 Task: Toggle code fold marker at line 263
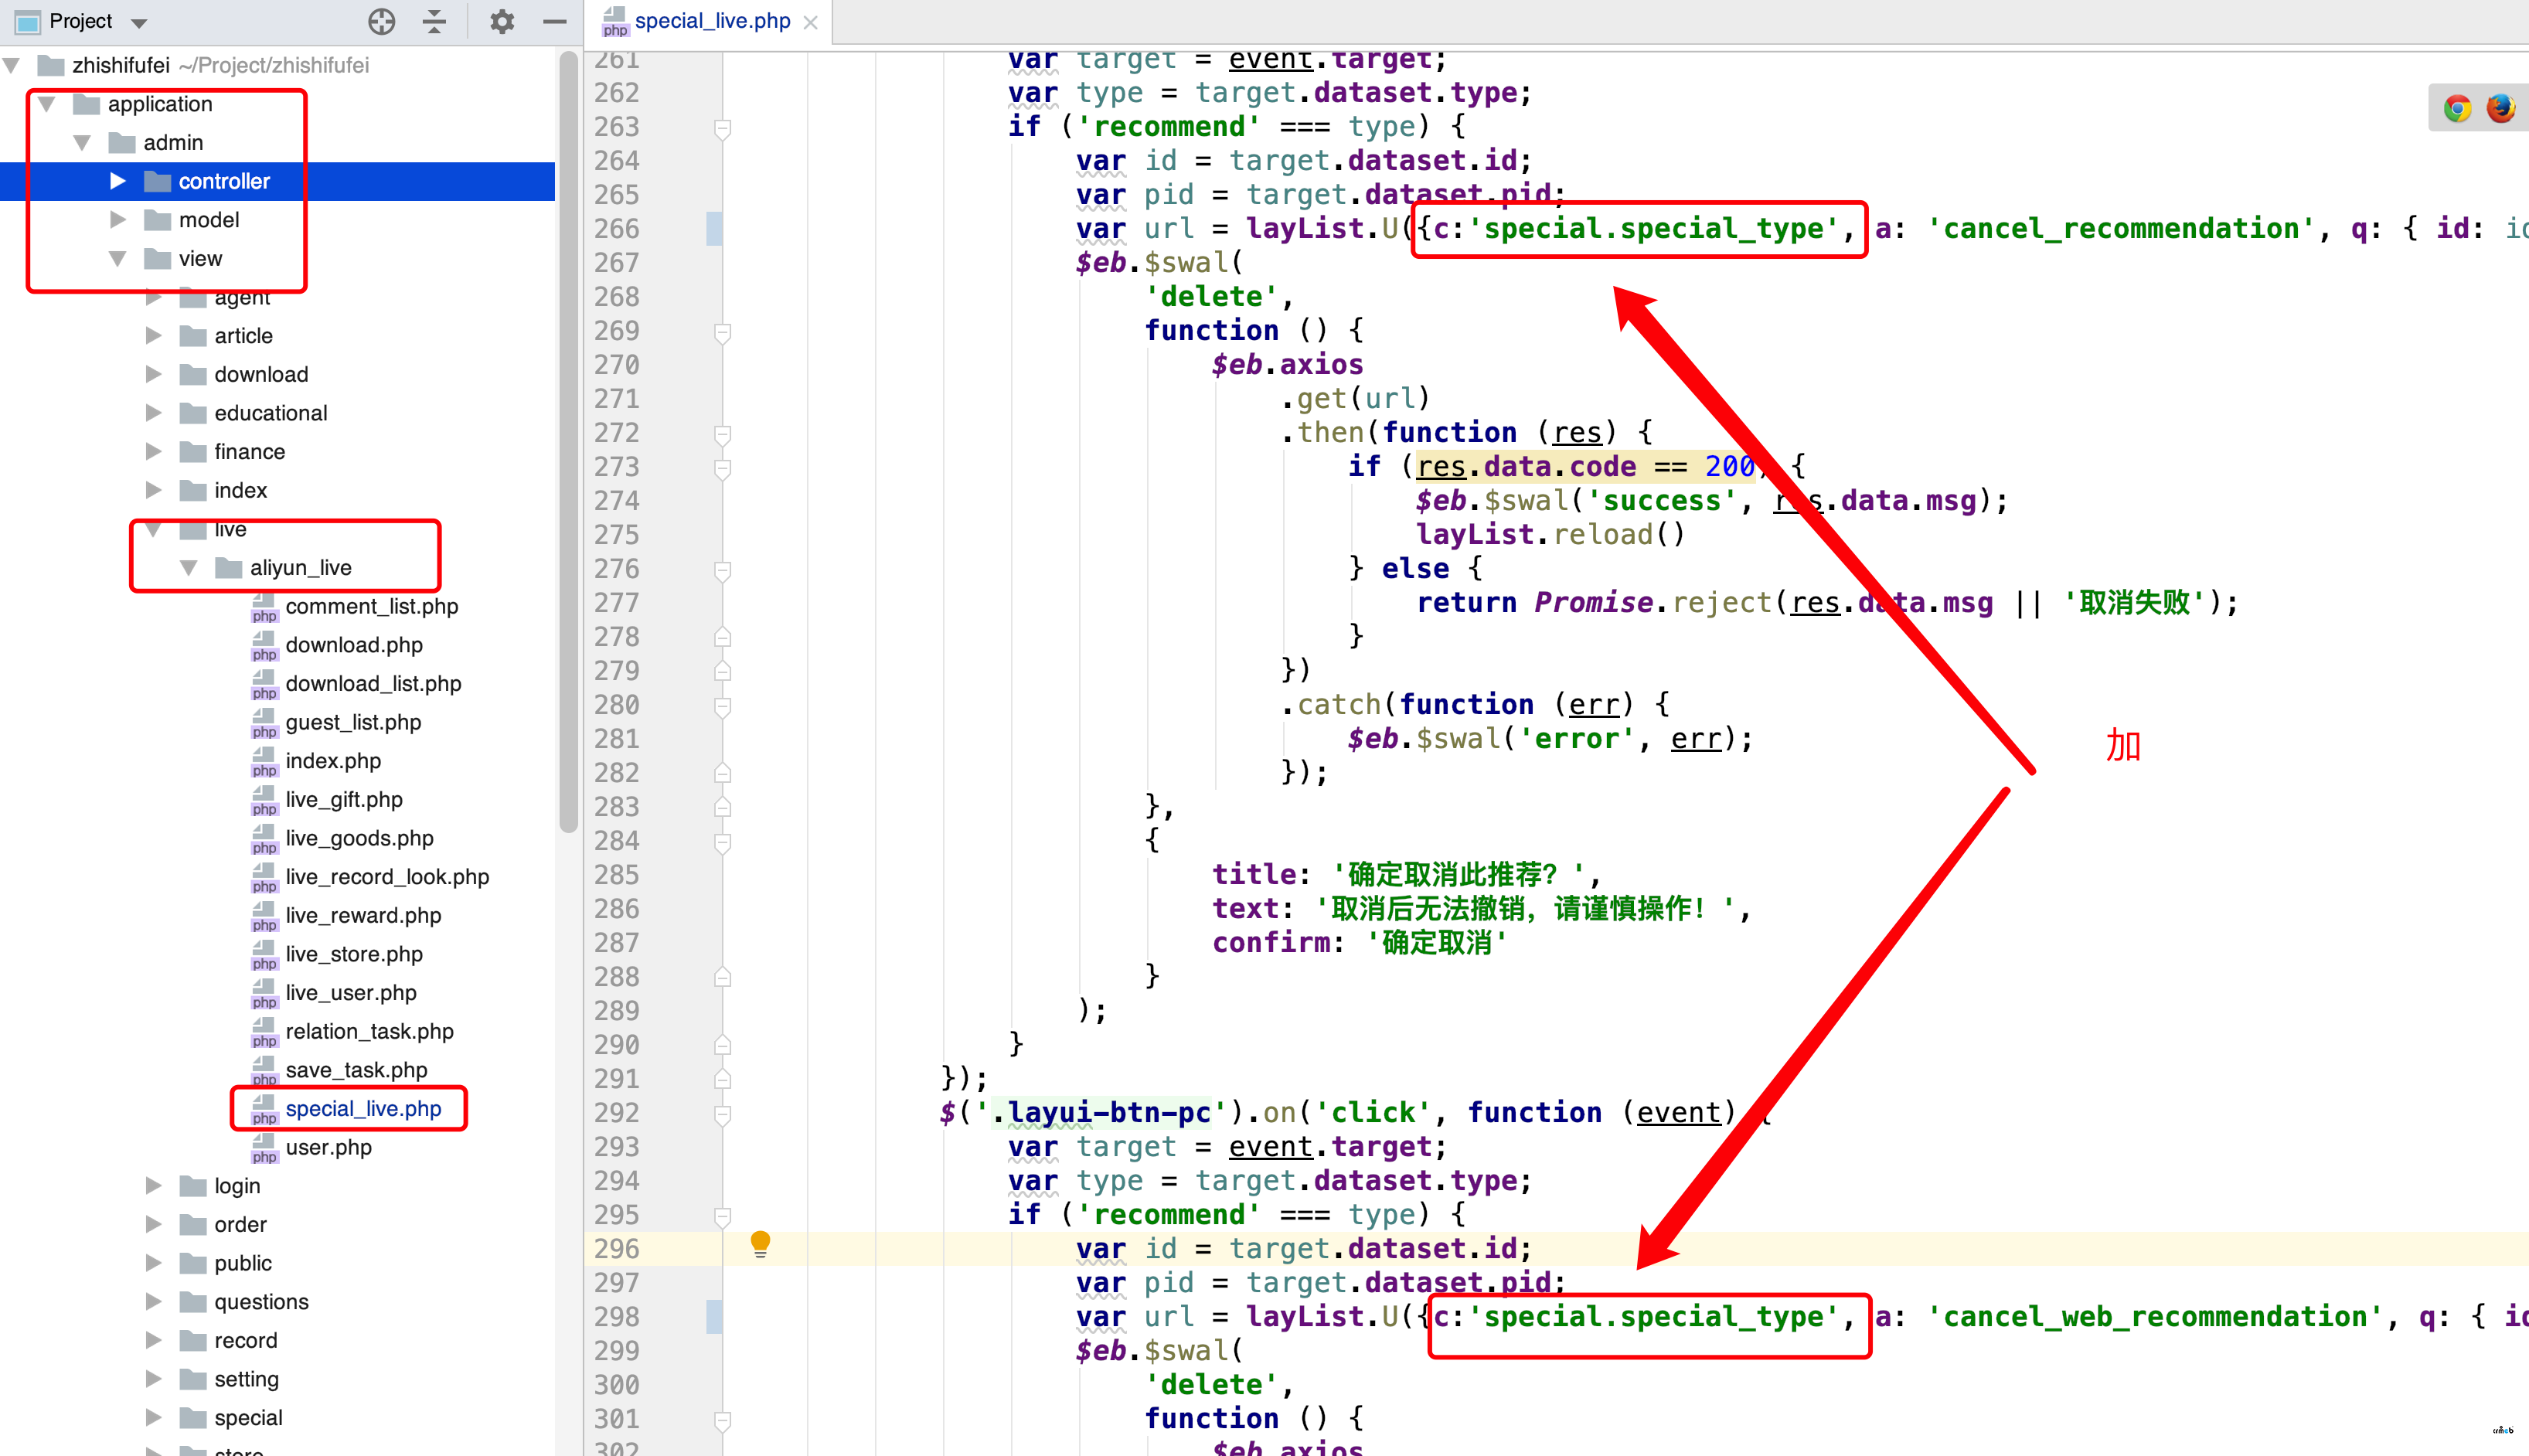tap(723, 128)
